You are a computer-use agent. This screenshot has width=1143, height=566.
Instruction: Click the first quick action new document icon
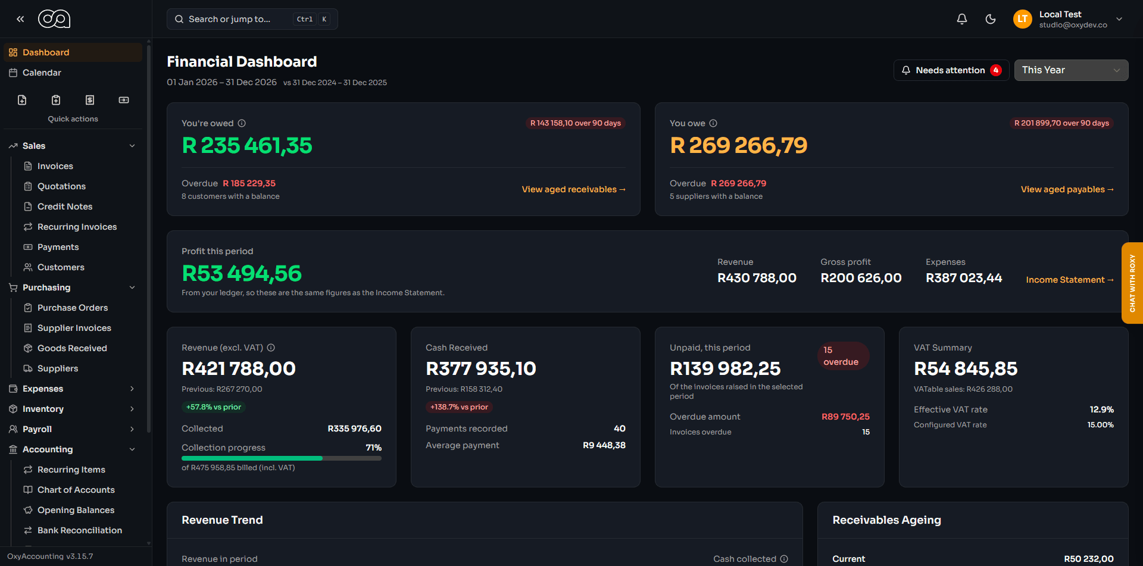point(22,100)
